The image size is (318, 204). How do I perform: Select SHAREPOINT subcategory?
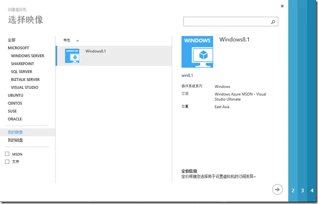22,64
